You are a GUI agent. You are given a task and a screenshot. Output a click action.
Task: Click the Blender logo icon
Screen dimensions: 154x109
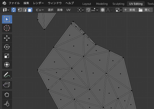tap(4, 3)
